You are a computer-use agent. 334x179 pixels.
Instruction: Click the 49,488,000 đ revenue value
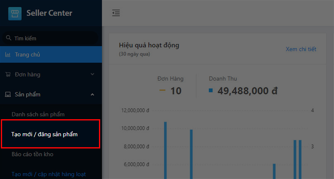(x=248, y=91)
